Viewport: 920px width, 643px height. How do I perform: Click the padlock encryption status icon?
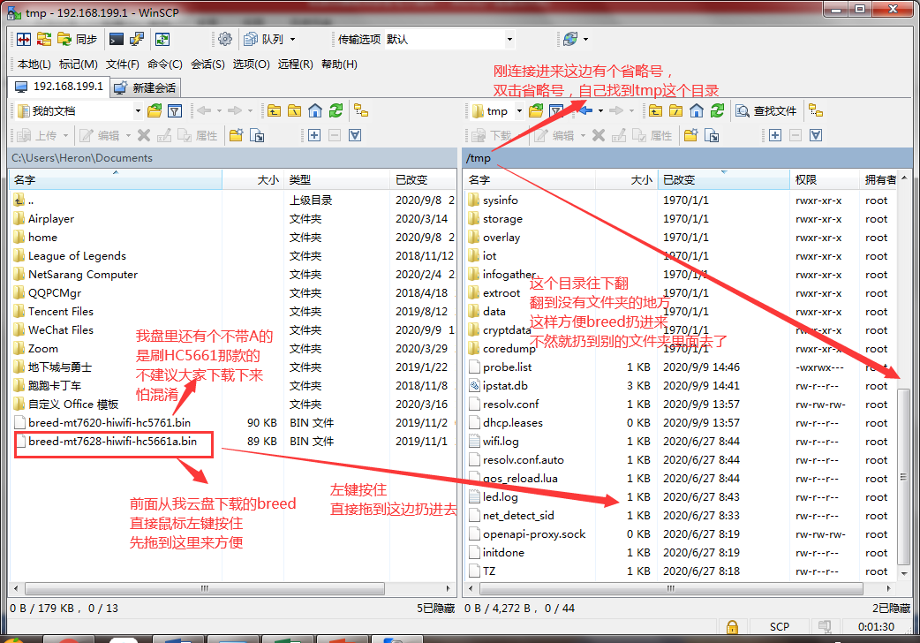tap(732, 626)
